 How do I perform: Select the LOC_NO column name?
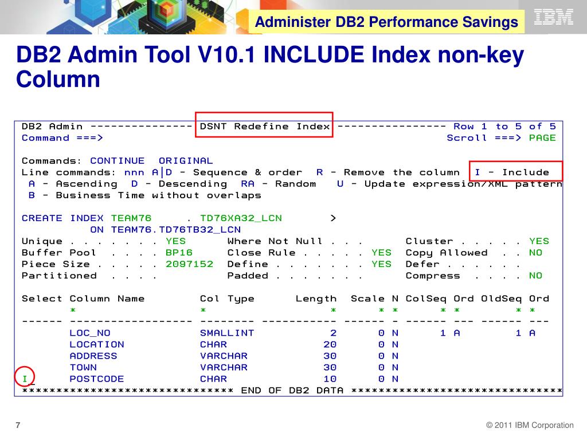pos(90,333)
